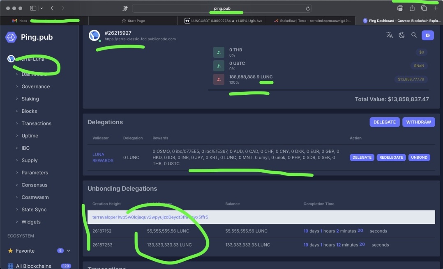443x269 pixels.
Task: Expand the Governance sidebar entry
Action: point(35,87)
